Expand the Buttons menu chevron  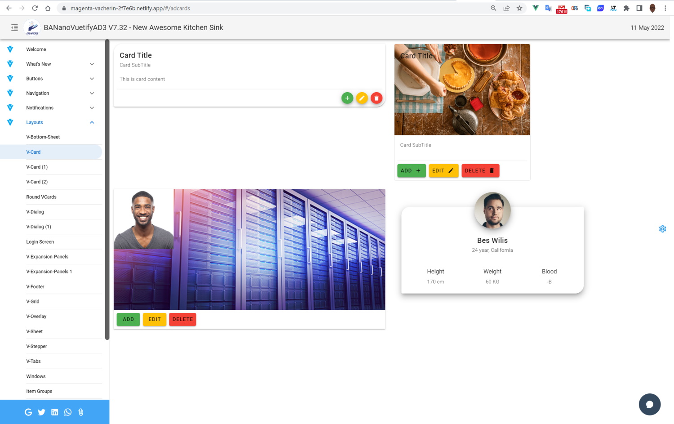coord(92,79)
